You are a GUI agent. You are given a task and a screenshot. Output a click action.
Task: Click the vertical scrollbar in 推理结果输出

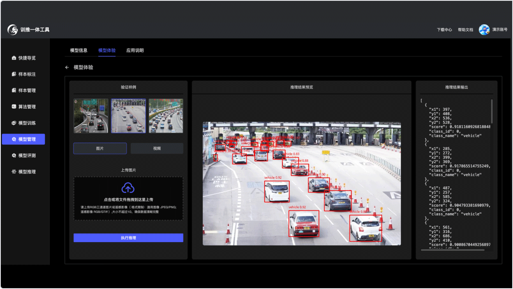(492, 109)
